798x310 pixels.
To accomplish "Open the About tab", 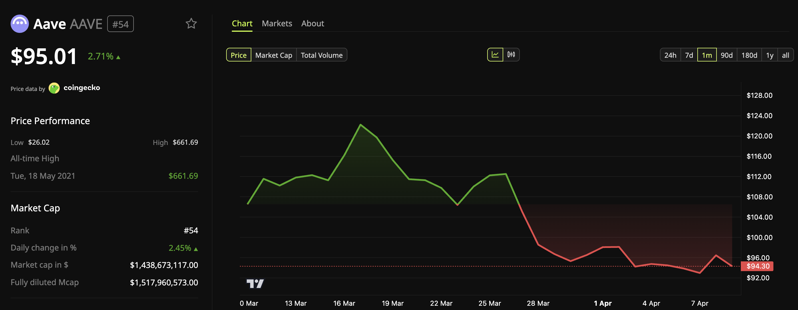I will point(312,23).
